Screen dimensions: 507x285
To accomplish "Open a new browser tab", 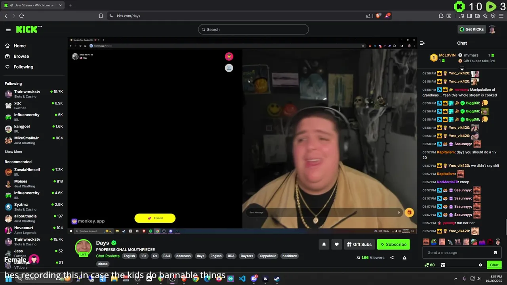I will pos(70,5).
